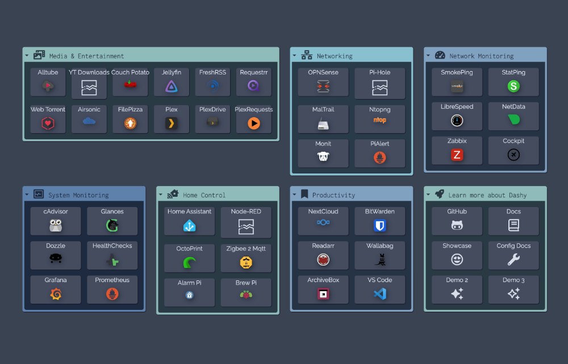Open the Config Docs wrench tile
568x364 pixels.
[513, 255]
